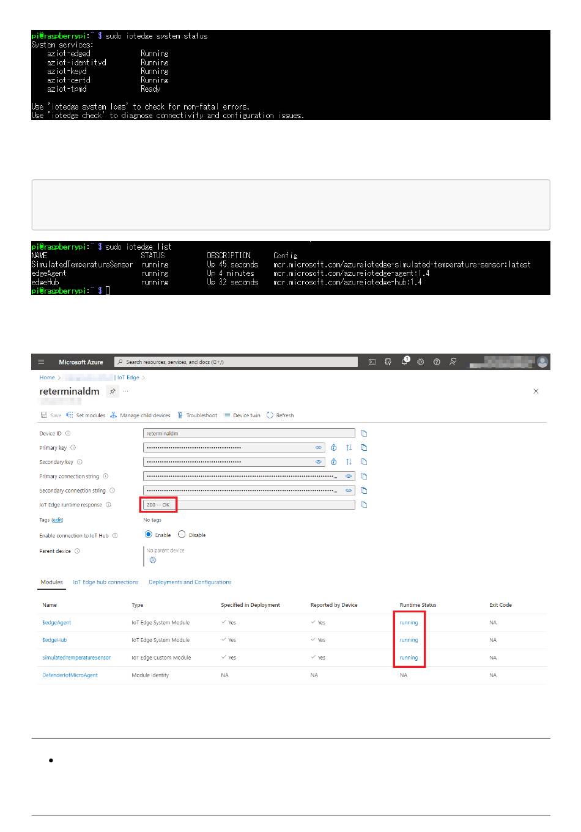Regenerate the Primary key
This screenshot has height=832, width=581.
point(334,447)
